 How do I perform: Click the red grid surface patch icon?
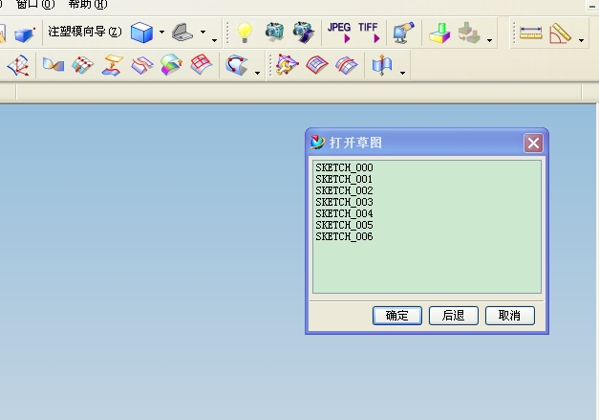point(201,64)
